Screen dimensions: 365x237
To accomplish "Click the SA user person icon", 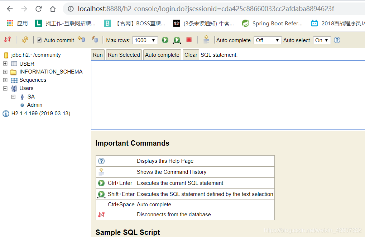I will pos(22,97).
